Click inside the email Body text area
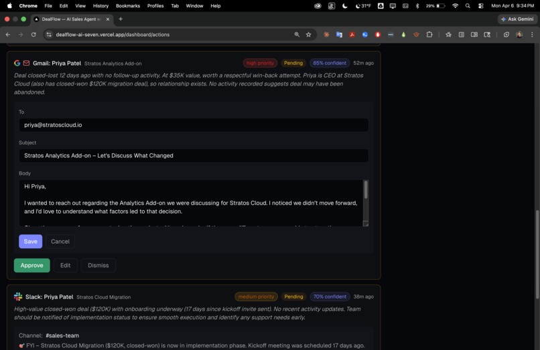This screenshot has height=350, width=540. pyautogui.click(x=191, y=203)
